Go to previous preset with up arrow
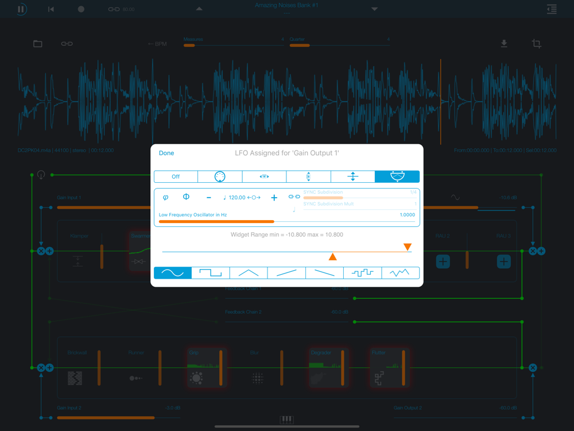 coord(199,9)
